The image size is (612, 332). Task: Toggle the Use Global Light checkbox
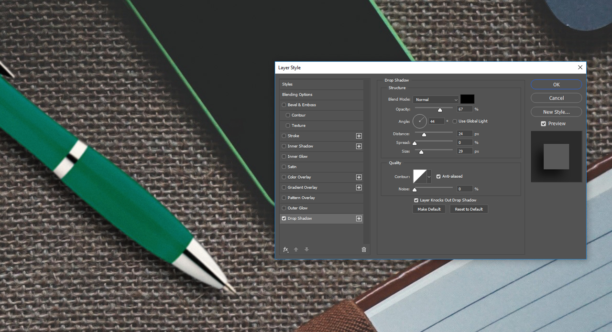click(x=455, y=121)
